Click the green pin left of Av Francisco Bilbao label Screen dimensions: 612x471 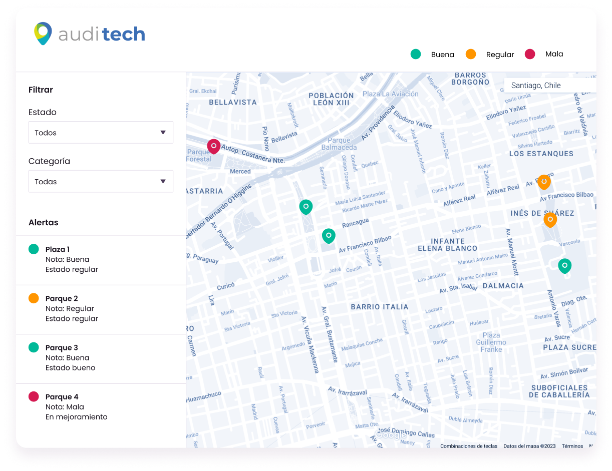click(329, 236)
